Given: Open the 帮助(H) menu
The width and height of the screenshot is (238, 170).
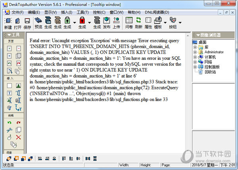Looking at the screenshot, I should tap(134, 12).
